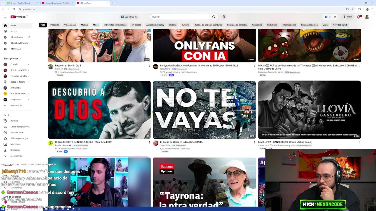Open El Gran SECRETO De NIKOLA TESLA title
The height and width of the screenshot is (211, 376).
point(83,142)
